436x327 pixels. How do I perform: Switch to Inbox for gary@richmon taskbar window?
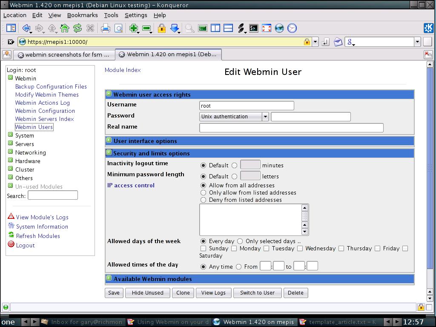[x=82, y=322]
